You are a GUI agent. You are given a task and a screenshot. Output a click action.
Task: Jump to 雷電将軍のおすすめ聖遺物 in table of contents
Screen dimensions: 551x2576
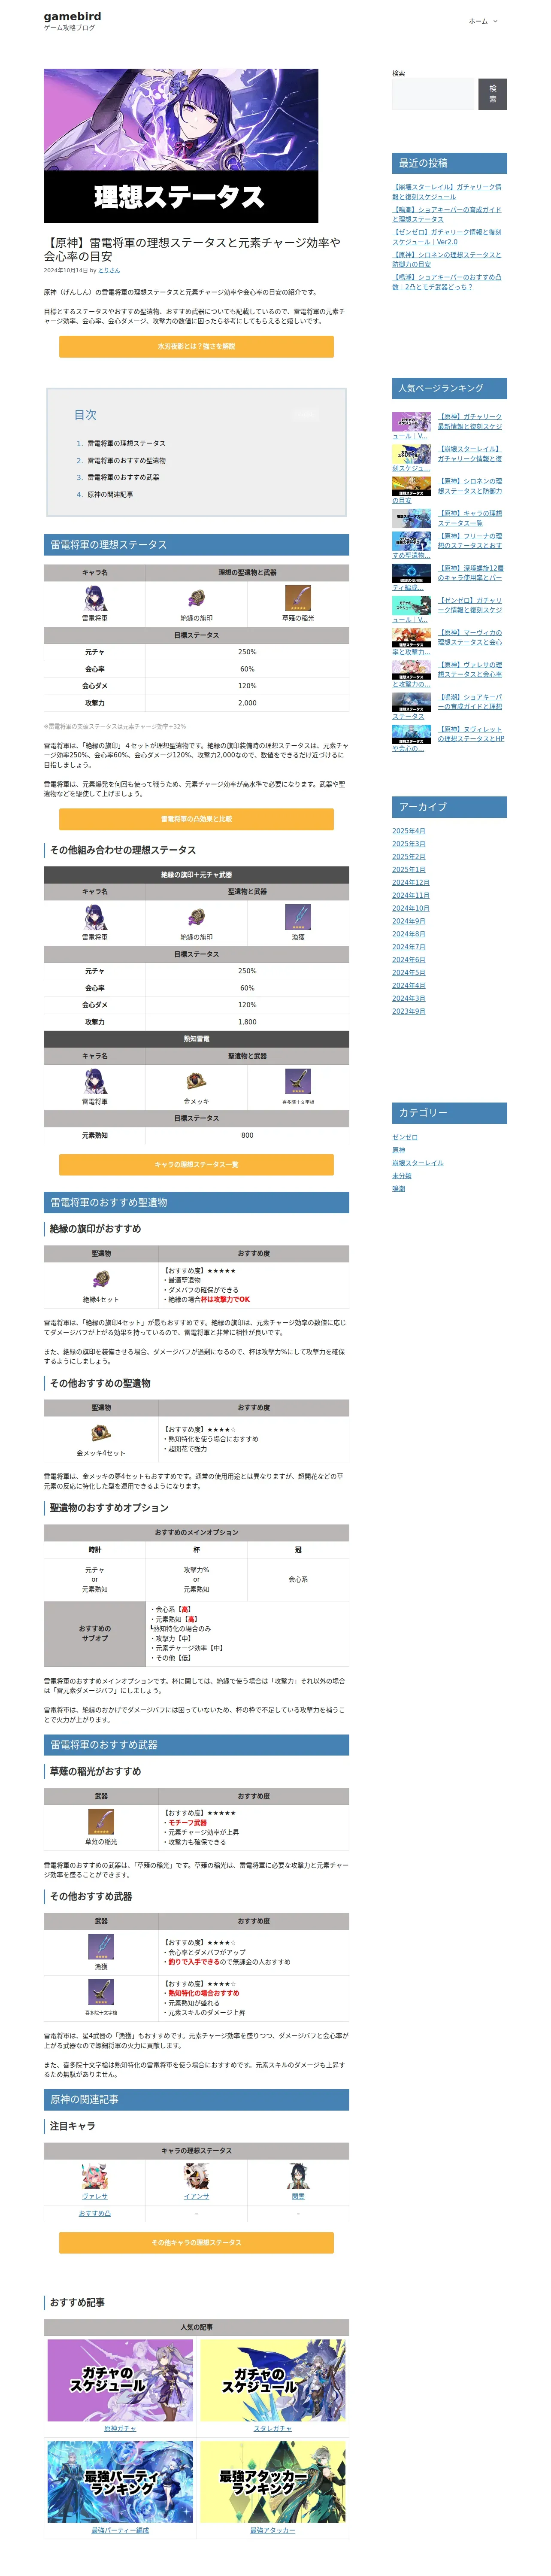coord(126,460)
